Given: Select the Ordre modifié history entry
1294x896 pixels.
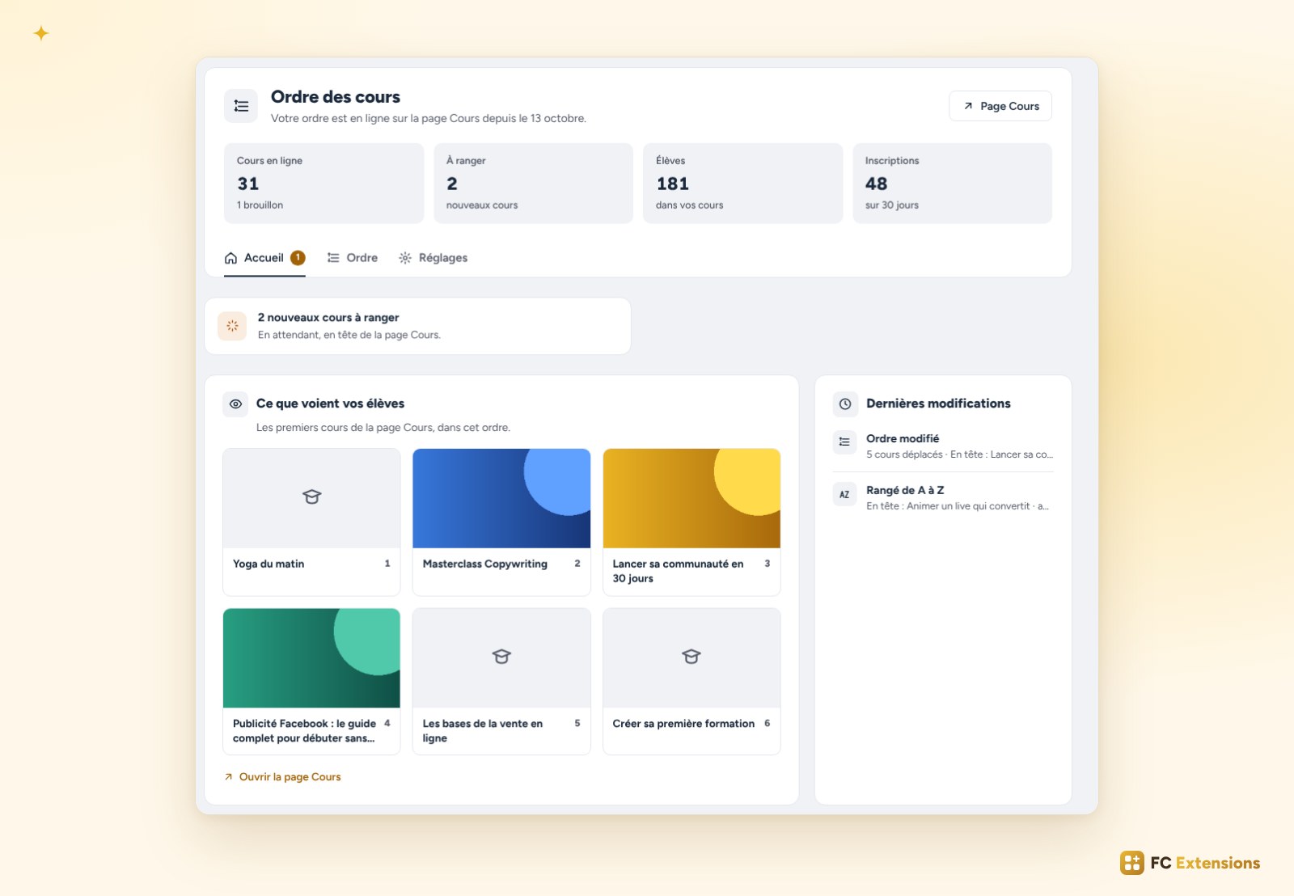Looking at the screenshot, I should [x=943, y=446].
